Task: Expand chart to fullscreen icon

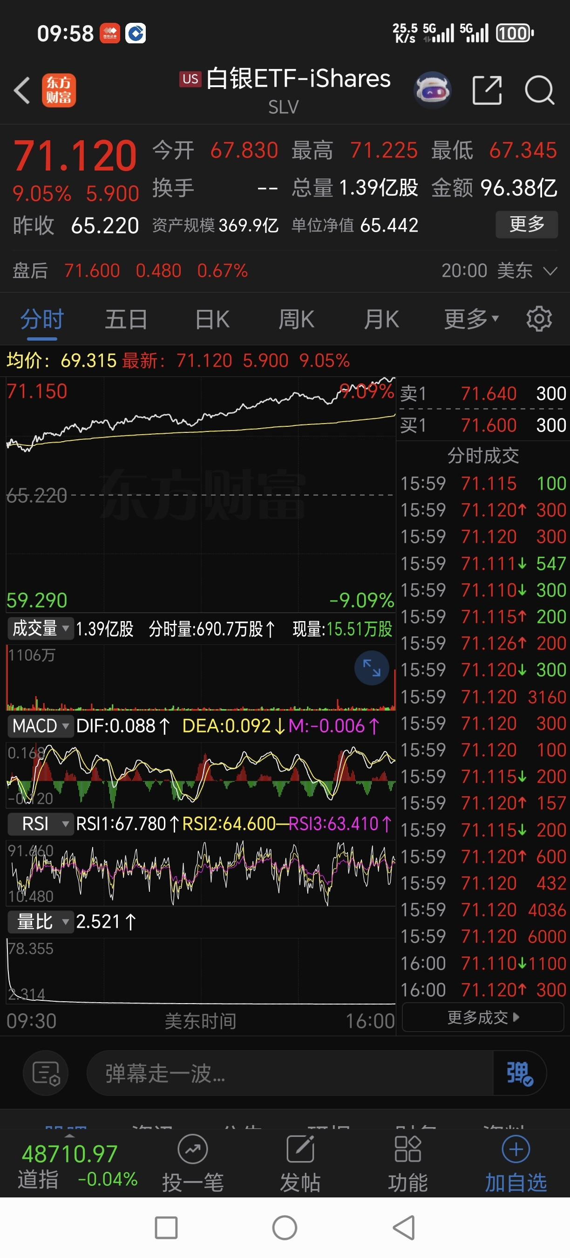Action: coord(371,668)
